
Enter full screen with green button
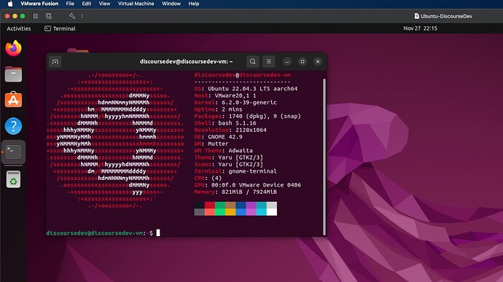click(23, 16)
